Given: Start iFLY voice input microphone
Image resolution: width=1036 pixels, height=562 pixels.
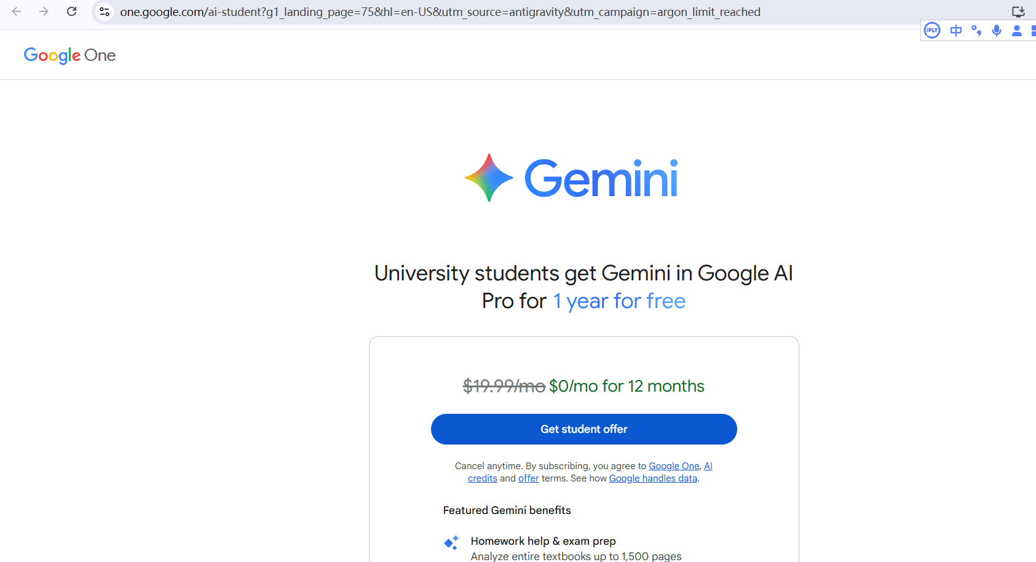Looking at the screenshot, I should (997, 31).
